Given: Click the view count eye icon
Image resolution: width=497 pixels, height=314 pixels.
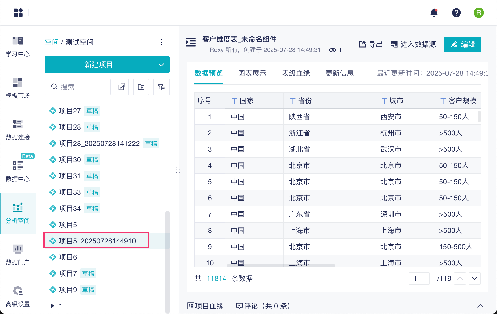Looking at the screenshot, I should [x=333, y=50].
